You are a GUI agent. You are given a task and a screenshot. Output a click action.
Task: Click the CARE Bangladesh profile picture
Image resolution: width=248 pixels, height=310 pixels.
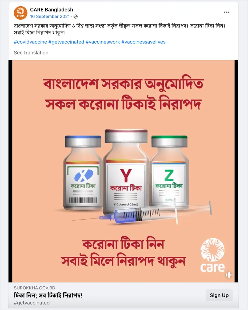point(21,13)
